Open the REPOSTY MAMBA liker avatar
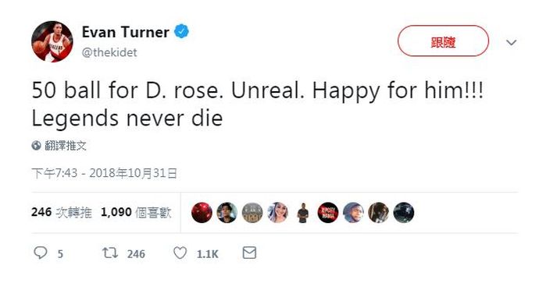The image size is (550, 283). pyautogui.click(x=328, y=213)
